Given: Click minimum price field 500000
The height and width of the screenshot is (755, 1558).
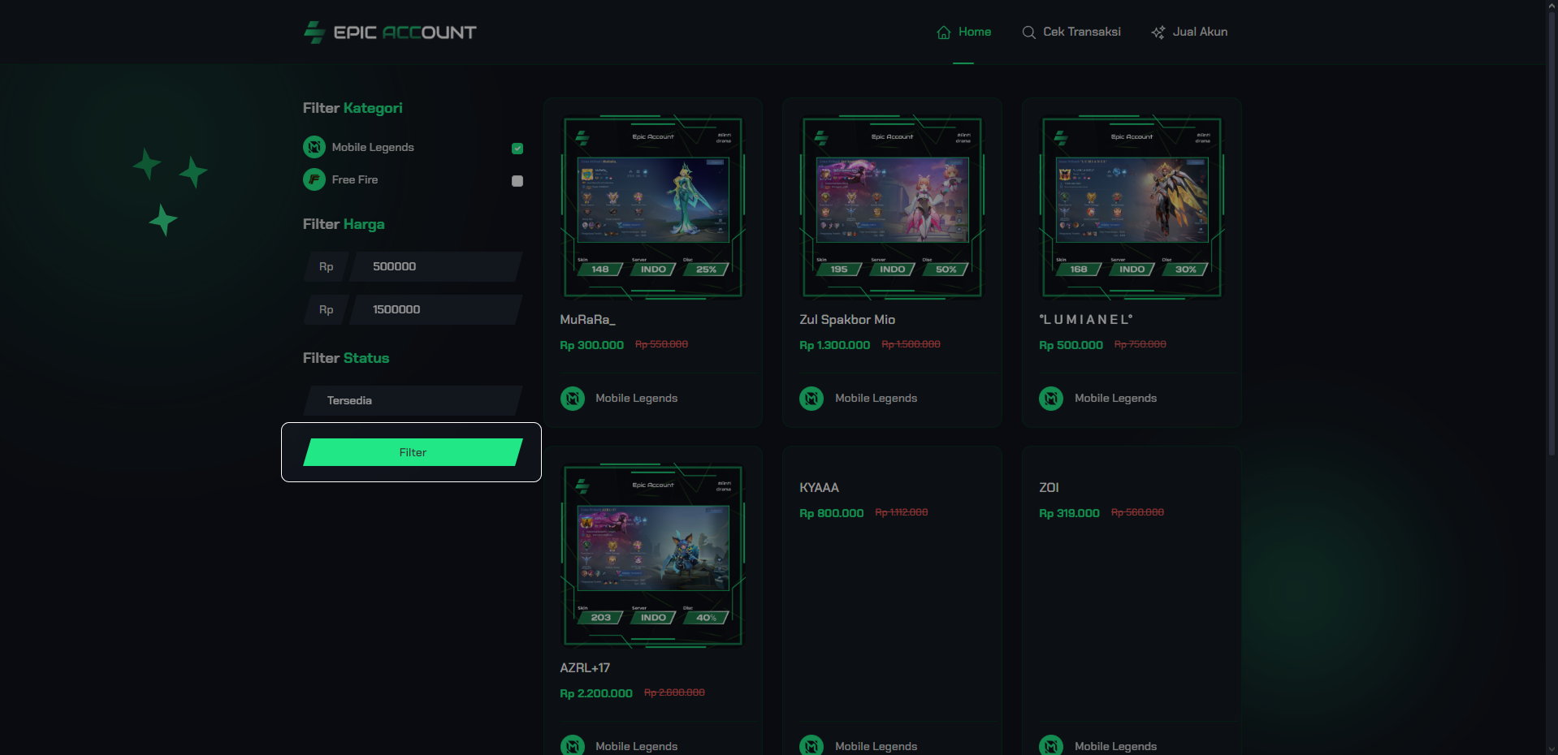Looking at the screenshot, I should 435,266.
